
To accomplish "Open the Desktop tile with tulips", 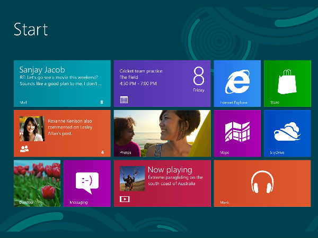I will [x=37, y=183].
